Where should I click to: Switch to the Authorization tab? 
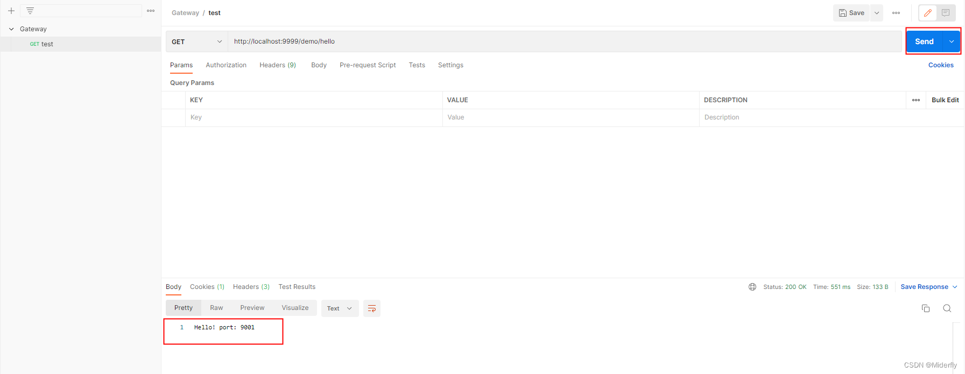click(x=226, y=65)
